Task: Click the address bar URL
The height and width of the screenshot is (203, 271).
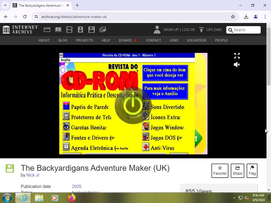Action: tap(74, 17)
